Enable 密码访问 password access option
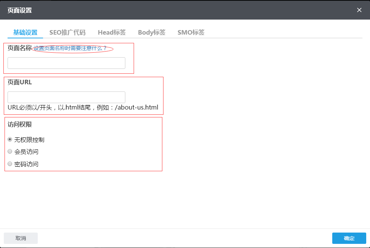 10,164
